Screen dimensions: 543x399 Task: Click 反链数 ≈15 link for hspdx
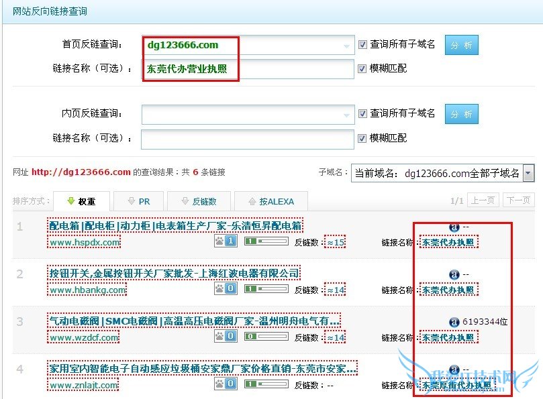click(335, 242)
